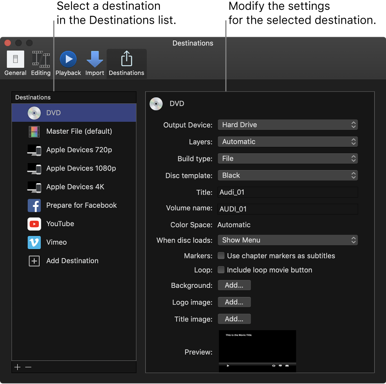Open the Import preferences pane

point(94,63)
